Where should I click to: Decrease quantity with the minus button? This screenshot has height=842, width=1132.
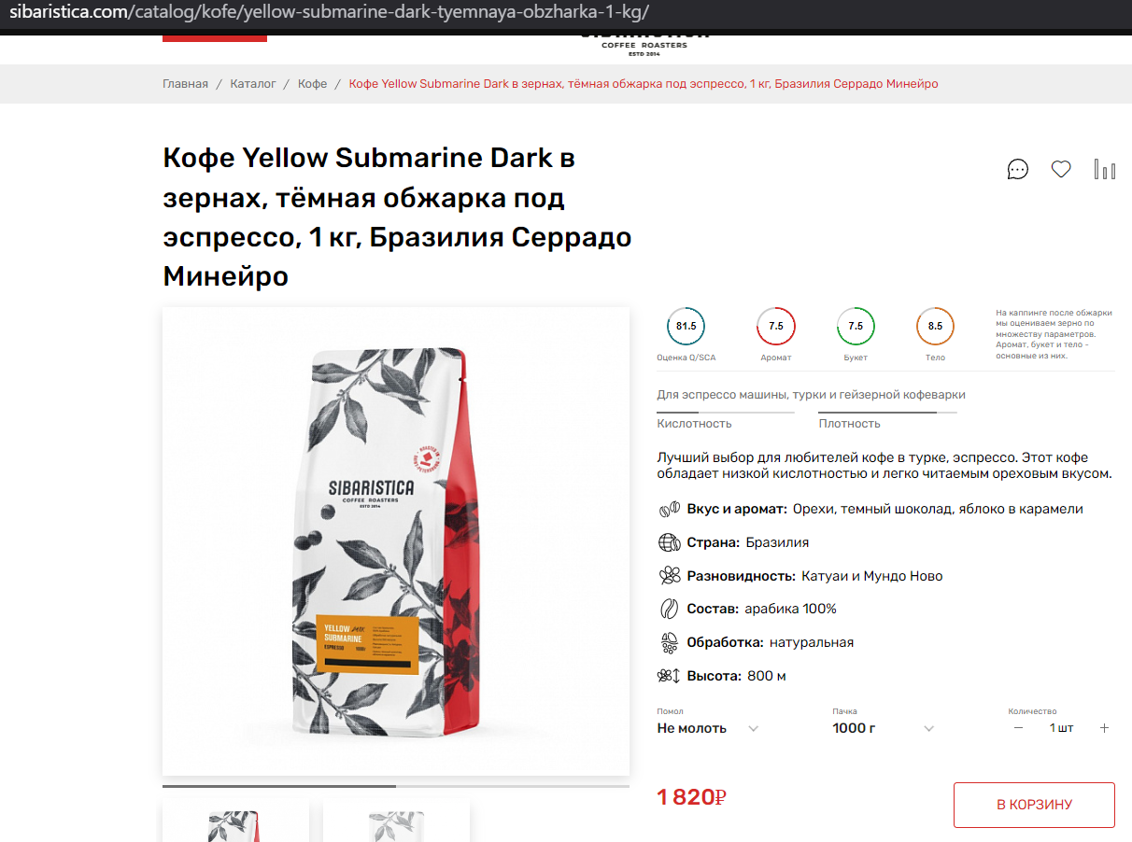1018,728
